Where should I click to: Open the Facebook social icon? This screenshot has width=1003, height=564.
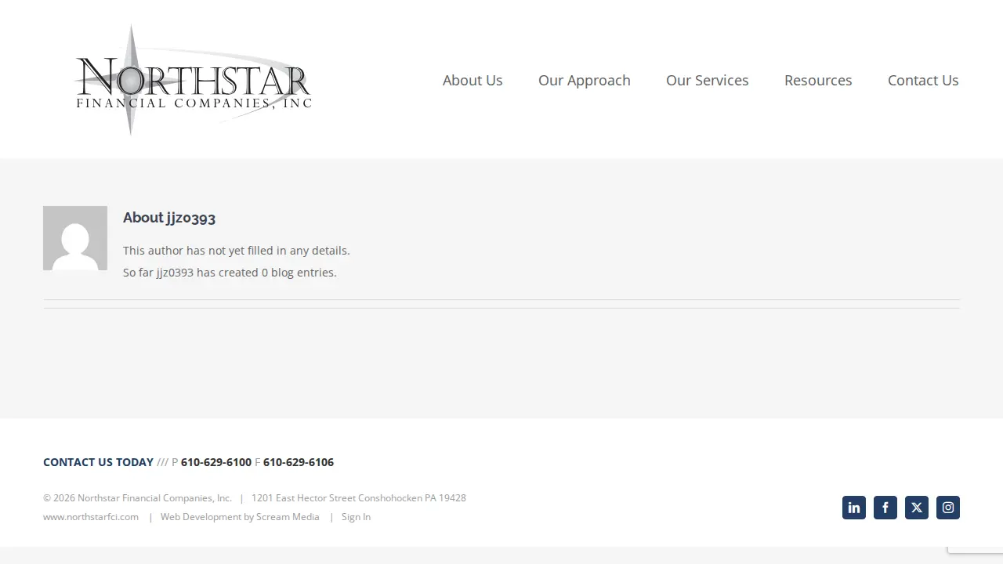pos(885,508)
